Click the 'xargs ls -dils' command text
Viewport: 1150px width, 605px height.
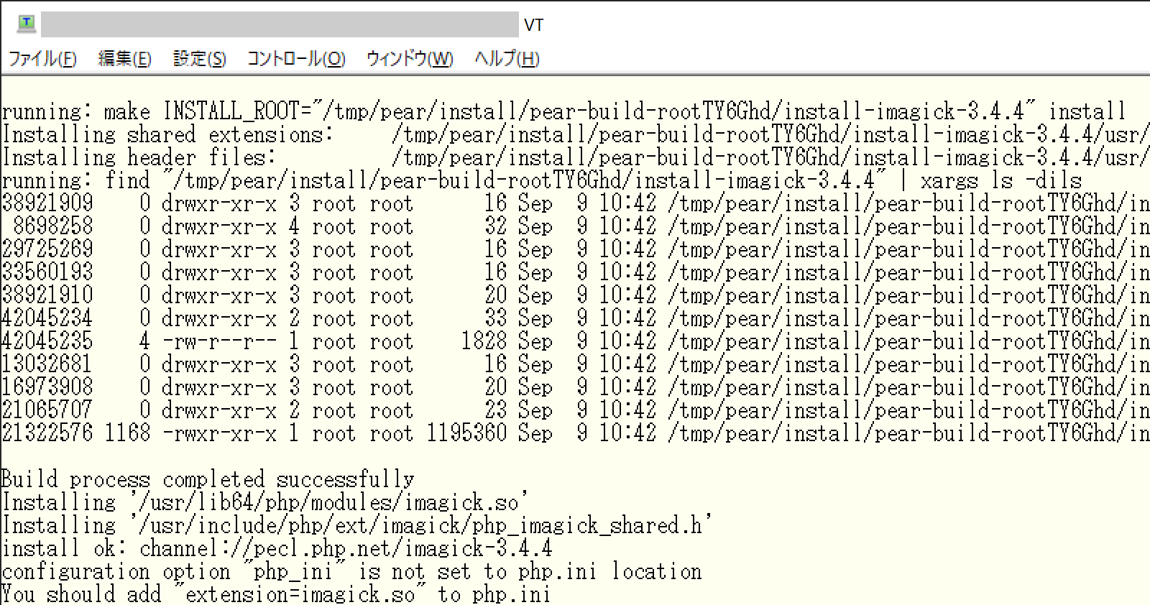click(1001, 180)
